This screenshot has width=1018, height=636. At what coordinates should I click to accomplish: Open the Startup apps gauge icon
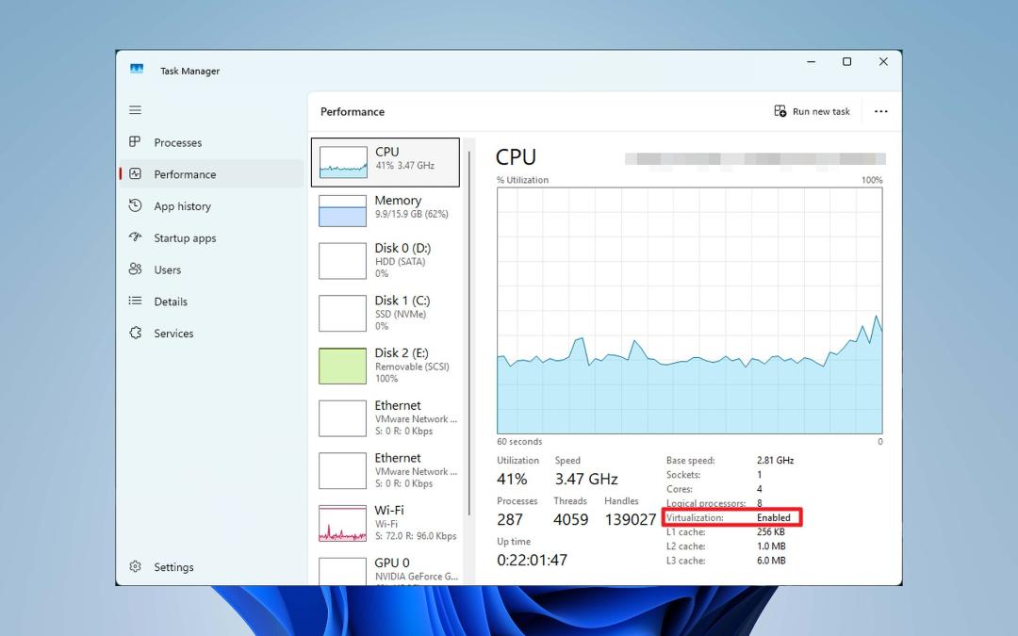(x=135, y=237)
